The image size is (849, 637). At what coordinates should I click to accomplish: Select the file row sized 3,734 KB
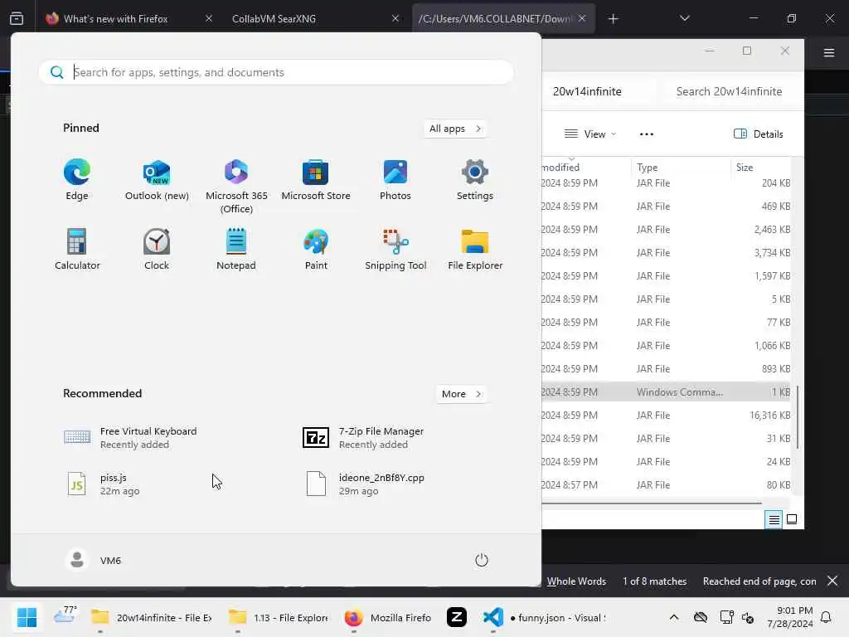pyautogui.click(x=667, y=253)
